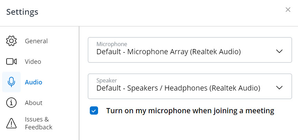
Task: Select 'Default - Microphone Array (Realtek Audio)' field
Action: click(169, 52)
